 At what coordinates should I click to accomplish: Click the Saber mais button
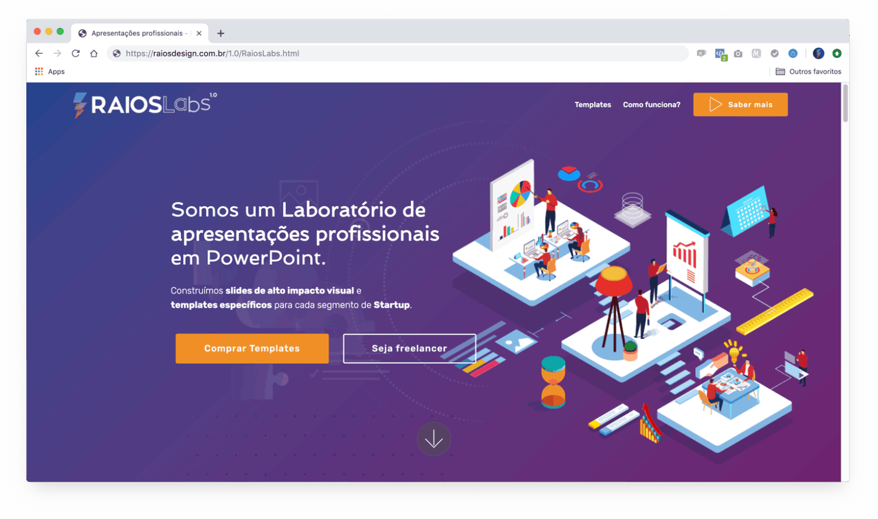click(740, 105)
